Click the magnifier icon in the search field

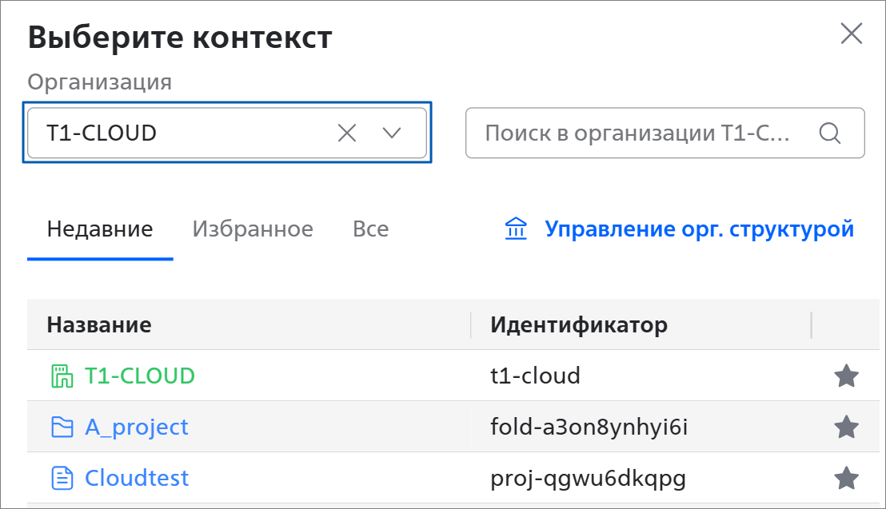829,133
